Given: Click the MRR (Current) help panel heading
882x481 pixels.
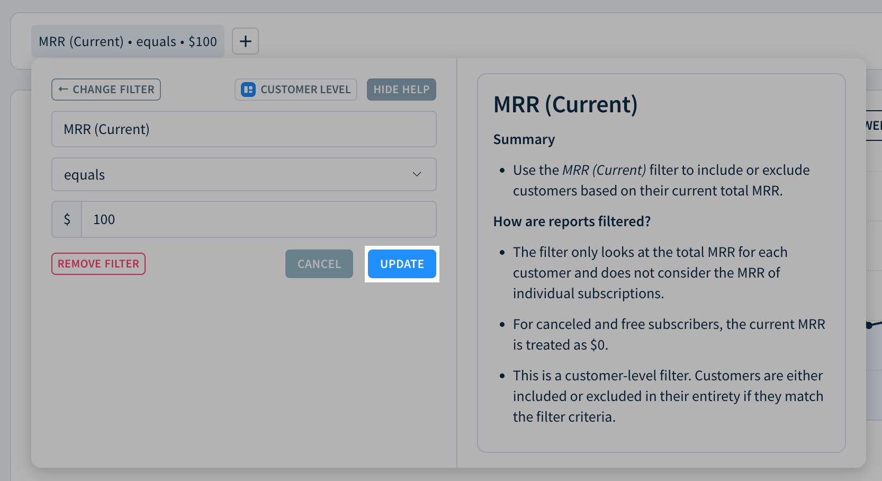Looking at the screenshot, I should pos(565,104).
